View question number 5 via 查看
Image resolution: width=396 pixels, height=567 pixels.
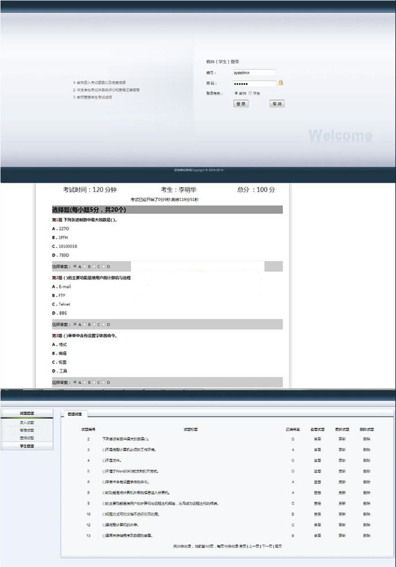click(317, 471)
